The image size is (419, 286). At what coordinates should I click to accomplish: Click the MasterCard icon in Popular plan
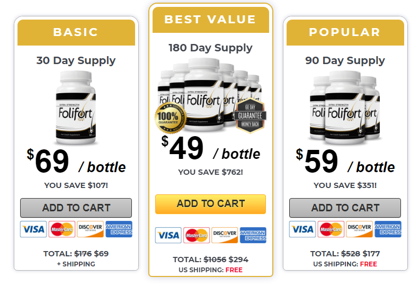[331, 229]
